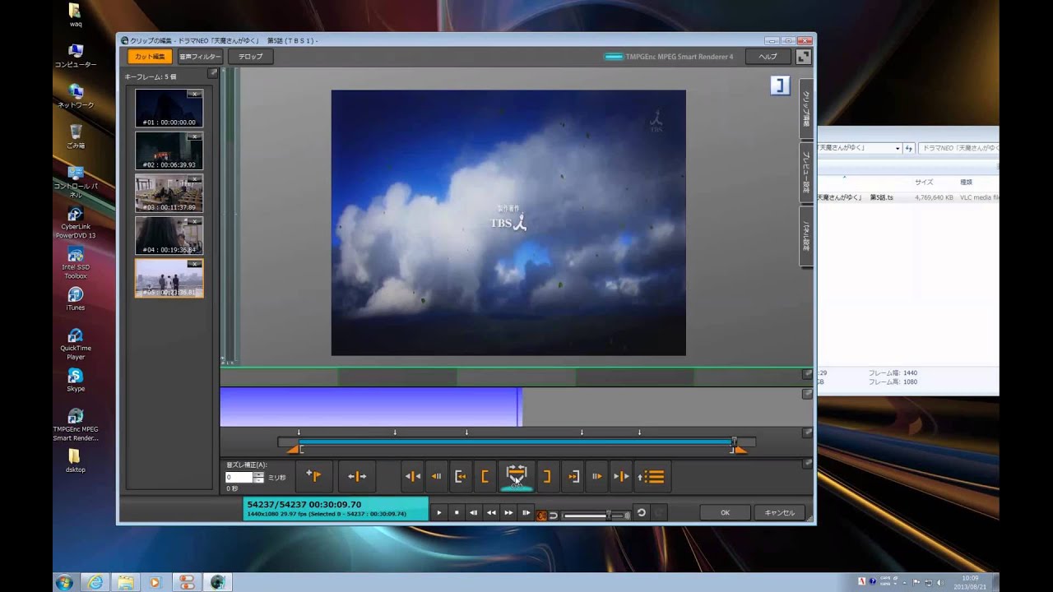
Task: Switch to the カット編集 tab
Action: [150, 57]
